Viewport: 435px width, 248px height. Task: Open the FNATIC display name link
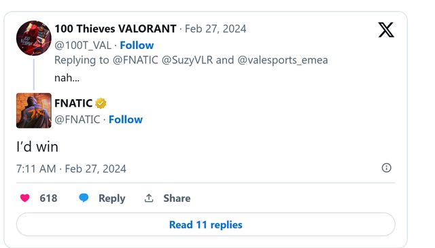[x=73, y=103]
